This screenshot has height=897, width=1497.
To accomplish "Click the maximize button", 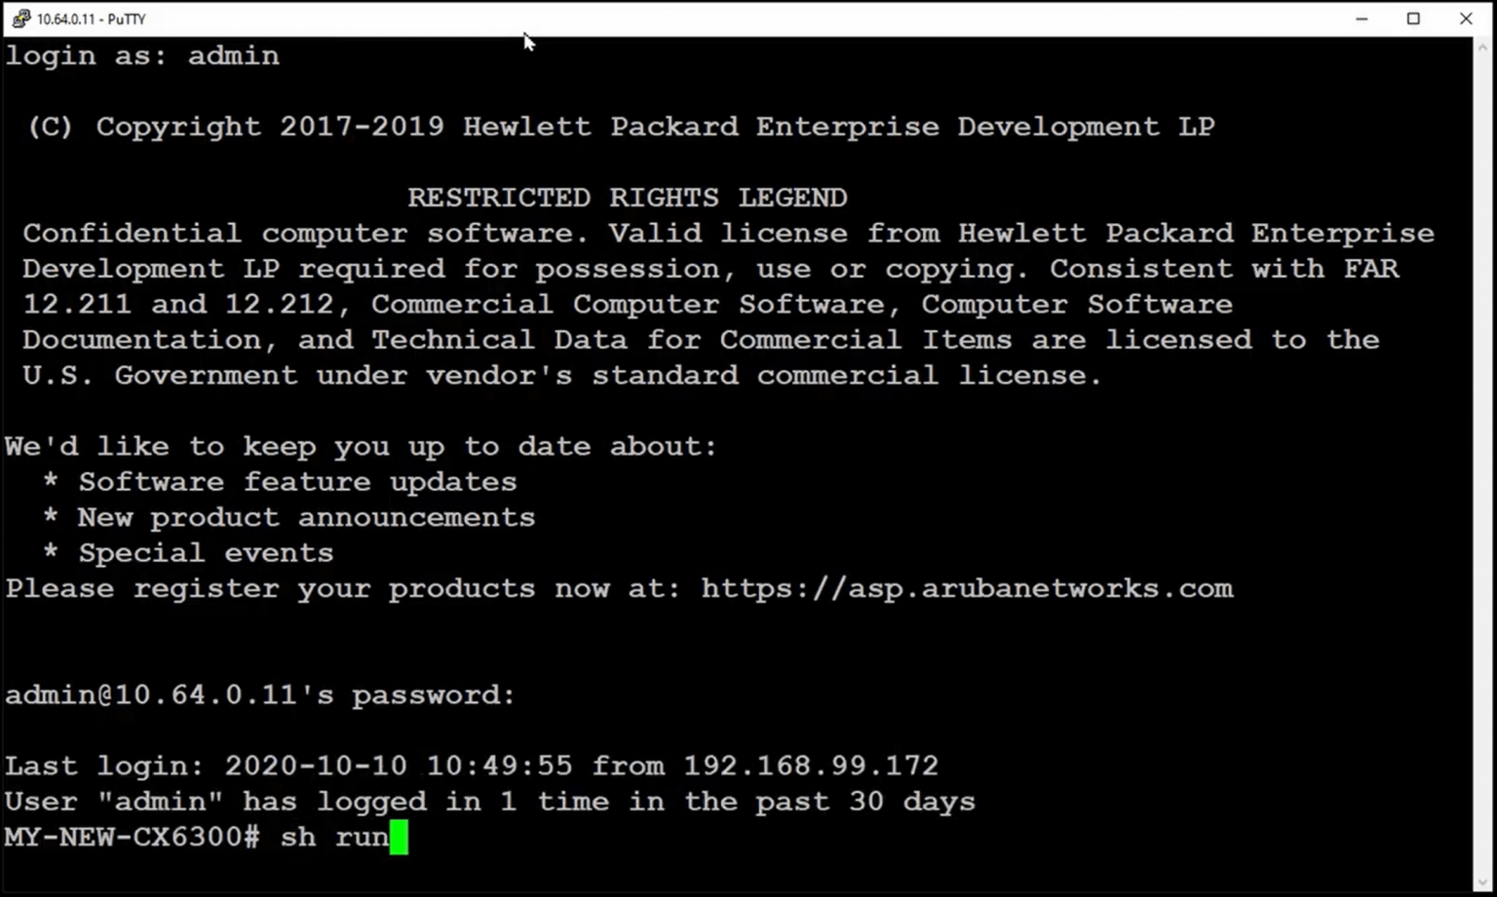I will [1413, 19].
